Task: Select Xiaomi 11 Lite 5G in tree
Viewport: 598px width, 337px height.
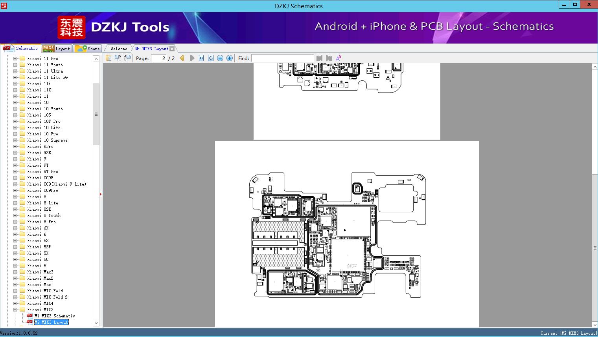Action: click(x=47, y=77)
